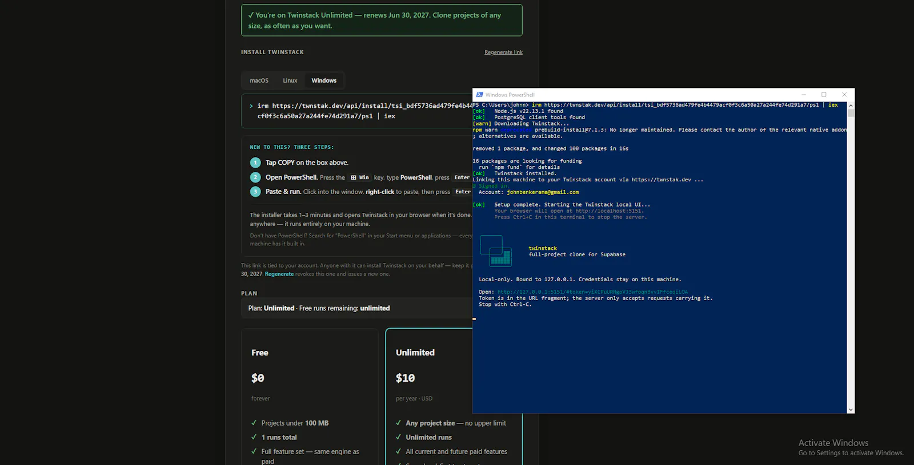
Task: Click the johnbenkerama@gmail.com account text
Action: click(543, 192)
